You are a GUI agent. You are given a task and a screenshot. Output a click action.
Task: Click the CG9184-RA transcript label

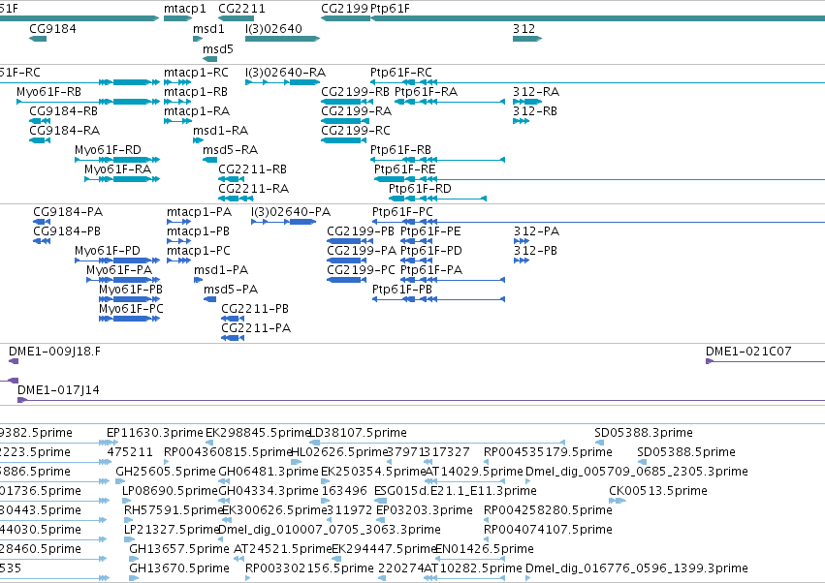coord(65,131)
